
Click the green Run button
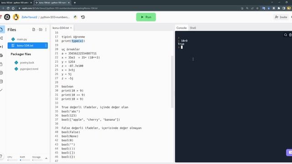(x=146, y=17)
